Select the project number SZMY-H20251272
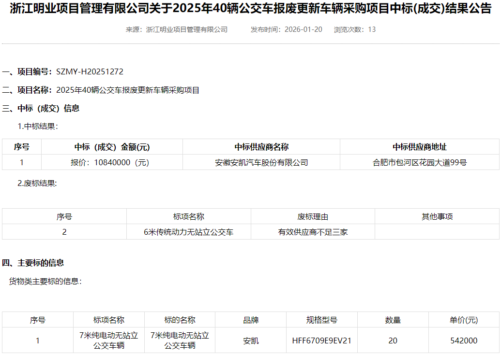Image resolution: width=501 pixels, height=355 pixels. (x=90, y=71)
